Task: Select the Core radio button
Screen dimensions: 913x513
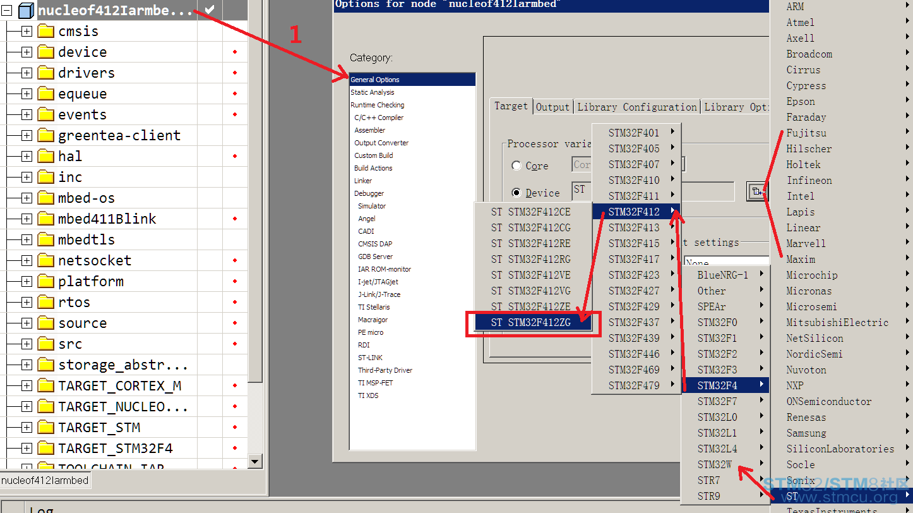Action: pyautogui.click(x=516, y=166)
